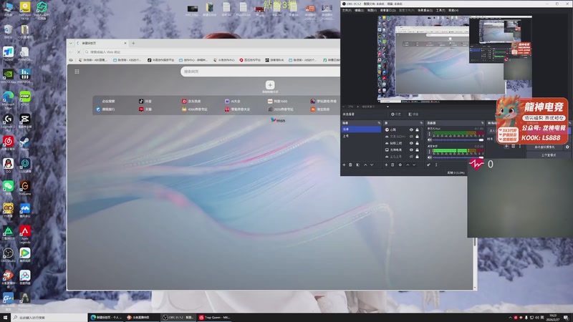Adjust the second mixer channel volume slider
This screenshot has height=322, width=573.
pyautogui.click(x=458, y=157)
